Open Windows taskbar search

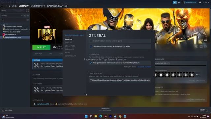(x=91, y=116)
